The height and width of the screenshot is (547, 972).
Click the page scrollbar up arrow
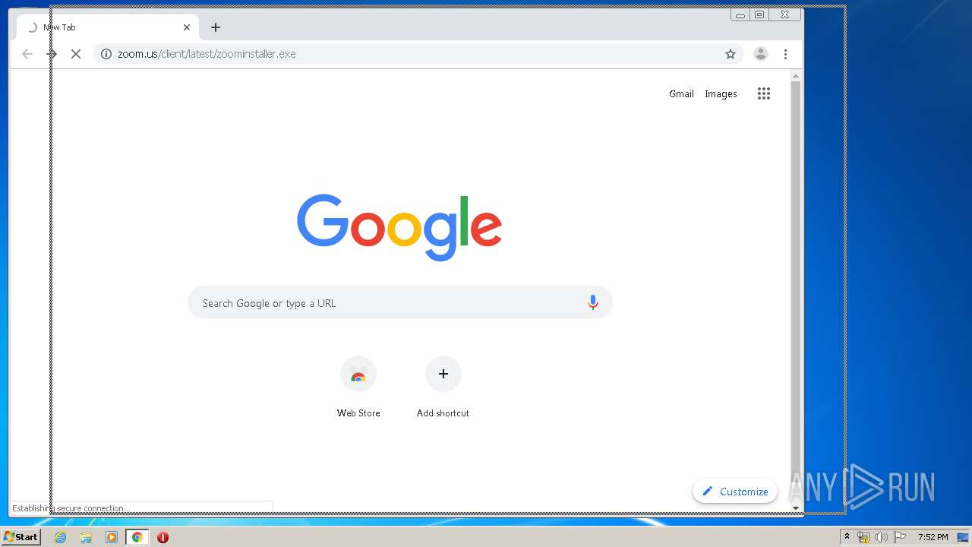tap(796, 76)
